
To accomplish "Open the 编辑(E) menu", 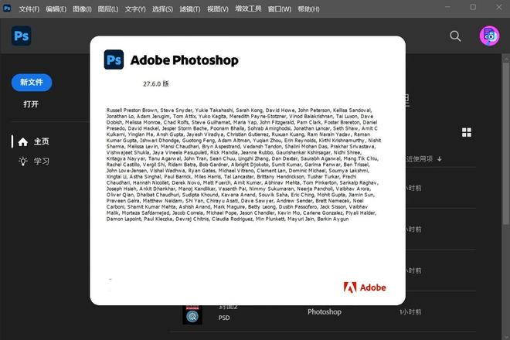I will (56, 9).
